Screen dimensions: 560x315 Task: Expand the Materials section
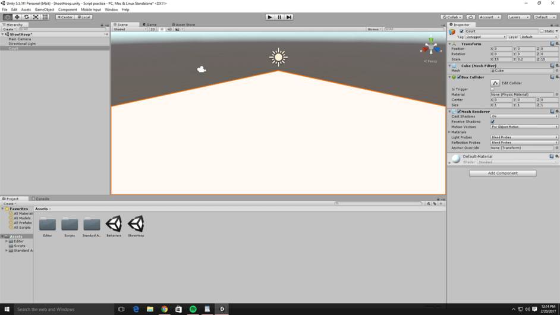(449, 132)
